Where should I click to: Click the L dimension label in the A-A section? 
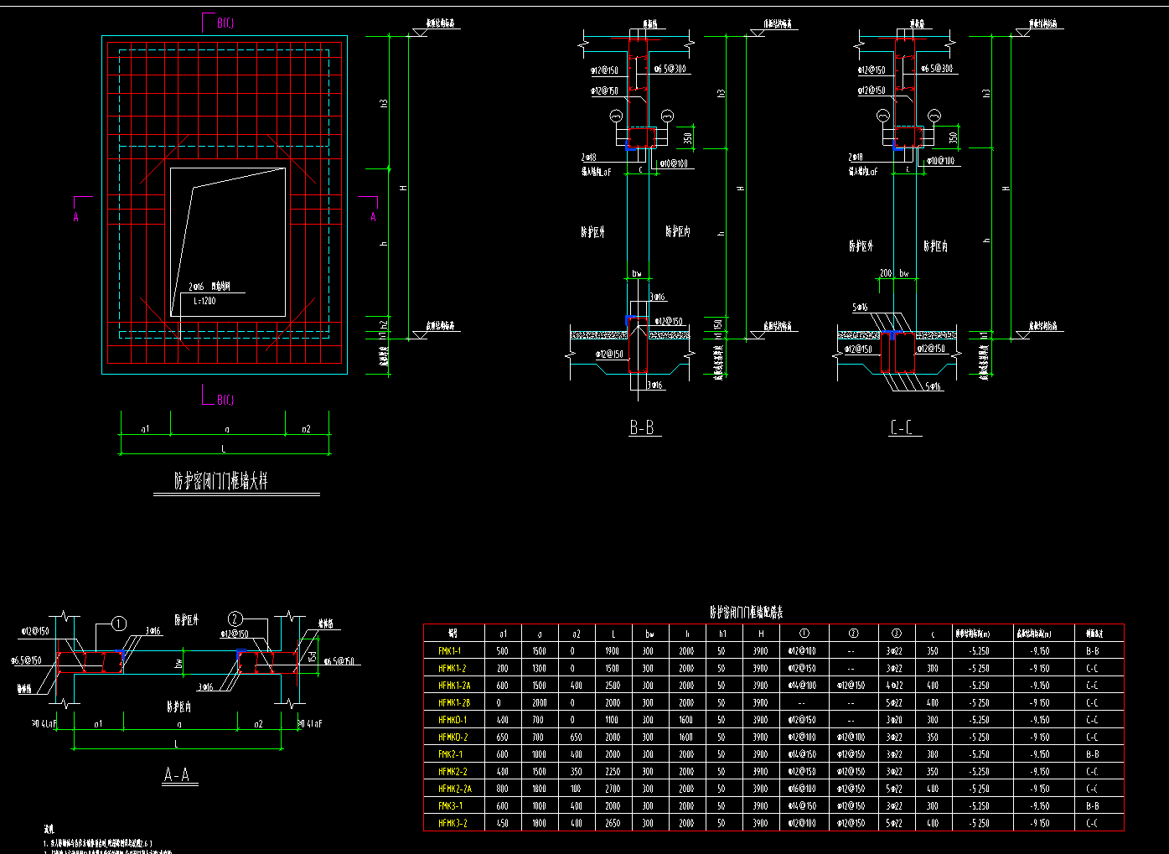coord(176,744)
